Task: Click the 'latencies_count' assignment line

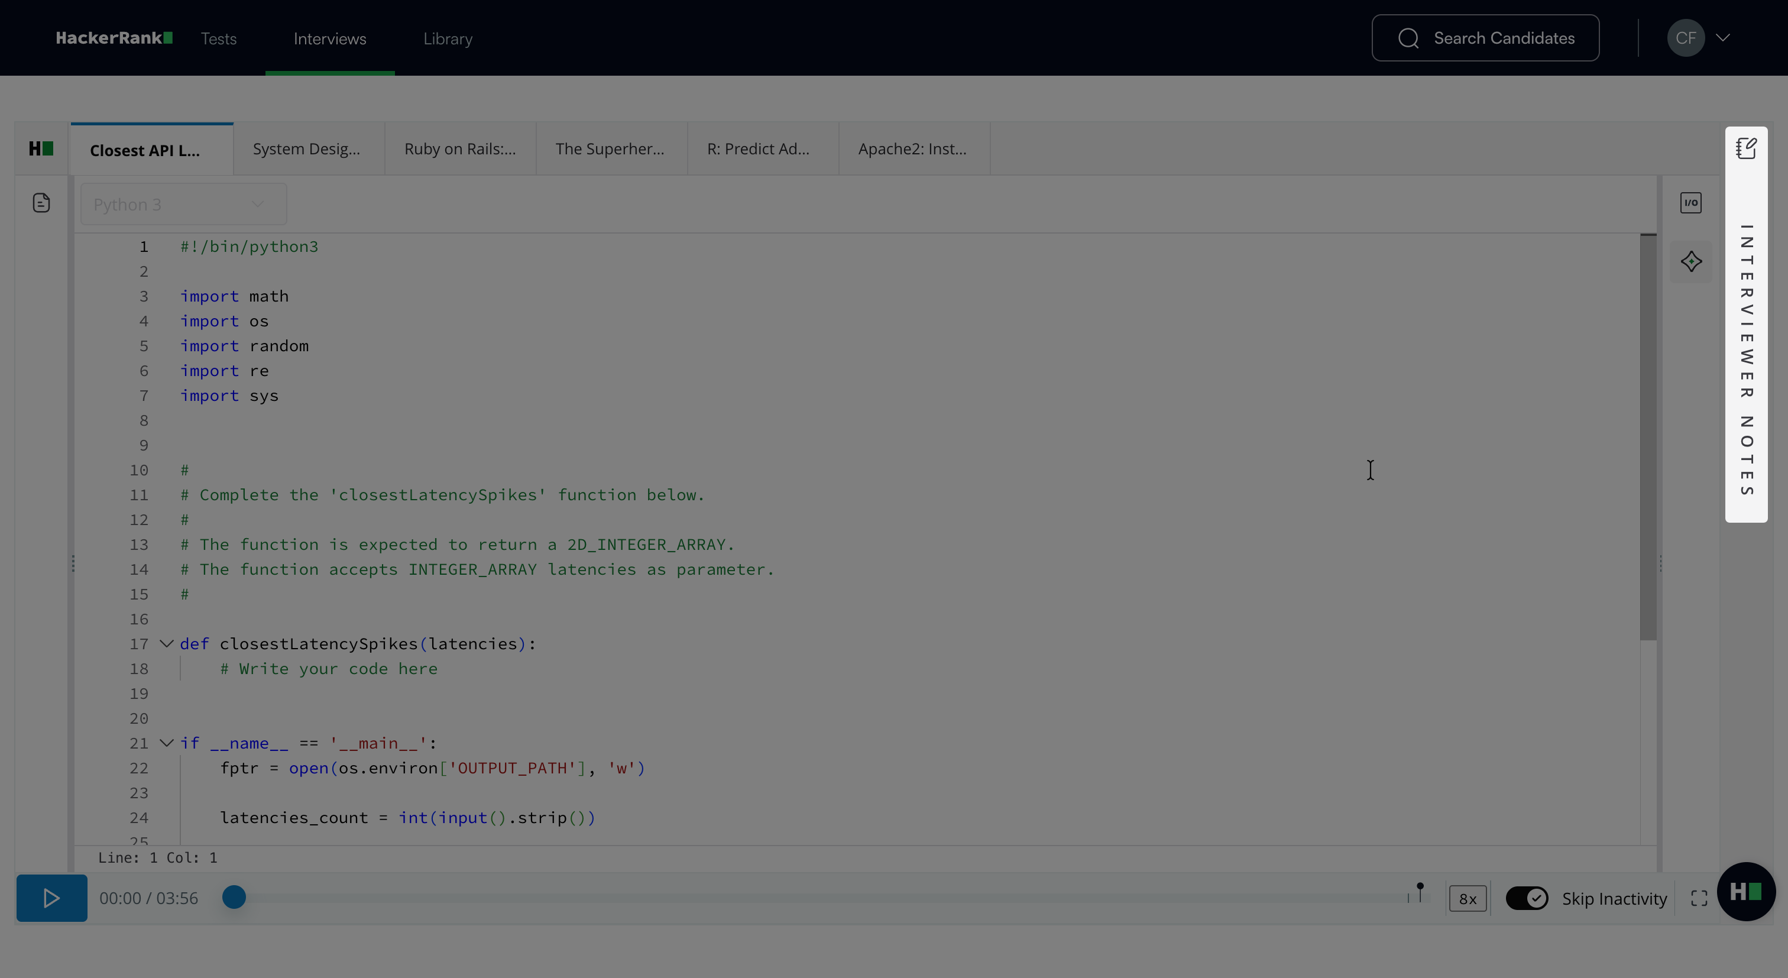Action: click(x=408, y=818)
